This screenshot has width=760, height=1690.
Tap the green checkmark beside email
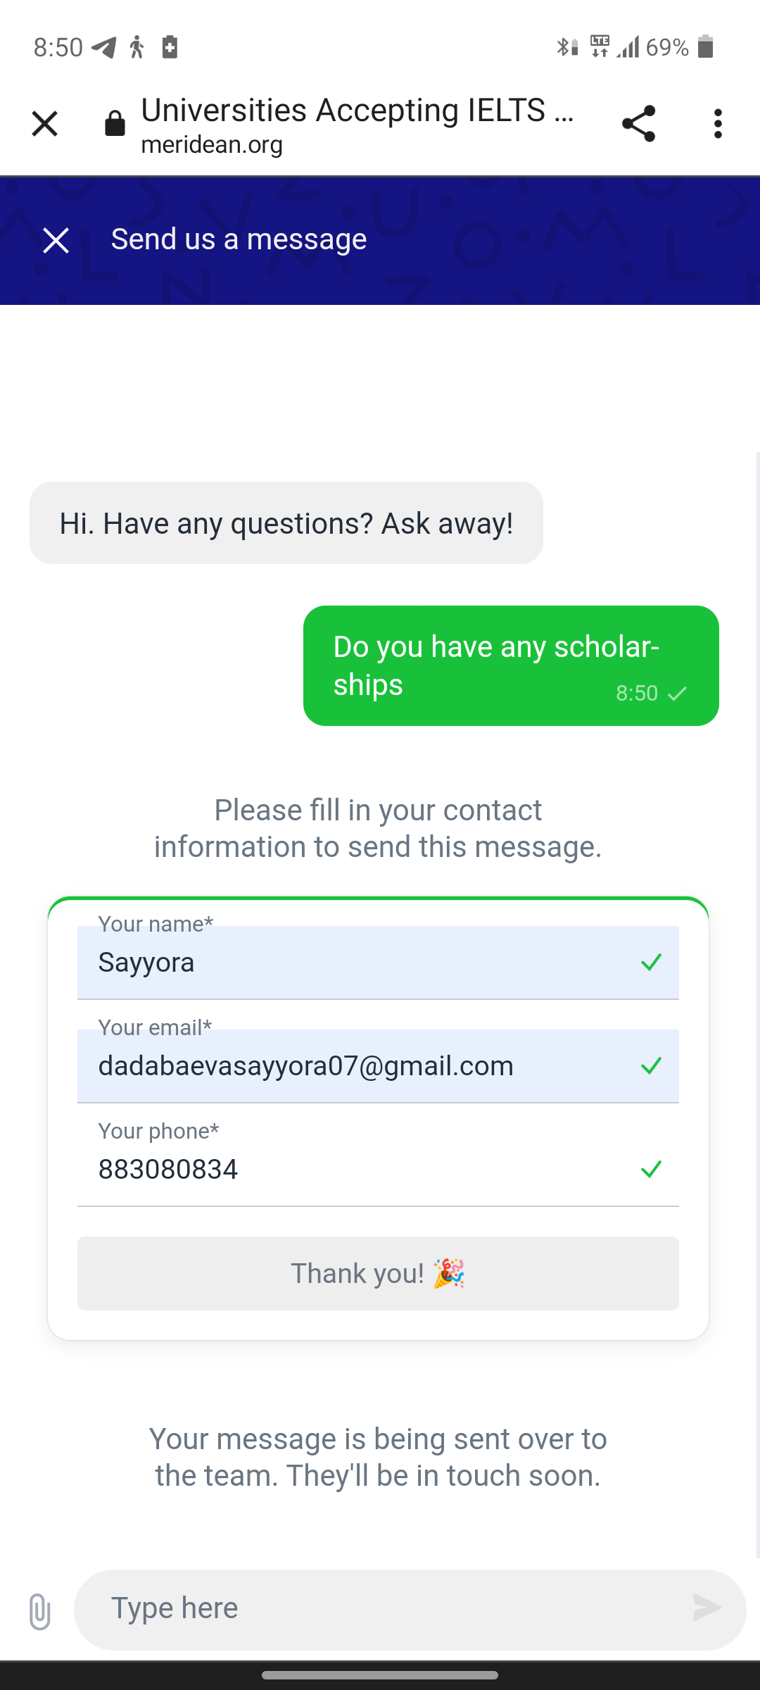point(652,1066)
